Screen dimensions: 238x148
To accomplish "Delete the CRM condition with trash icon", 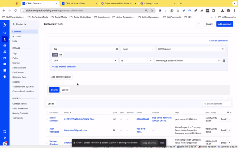I will 224,60.
